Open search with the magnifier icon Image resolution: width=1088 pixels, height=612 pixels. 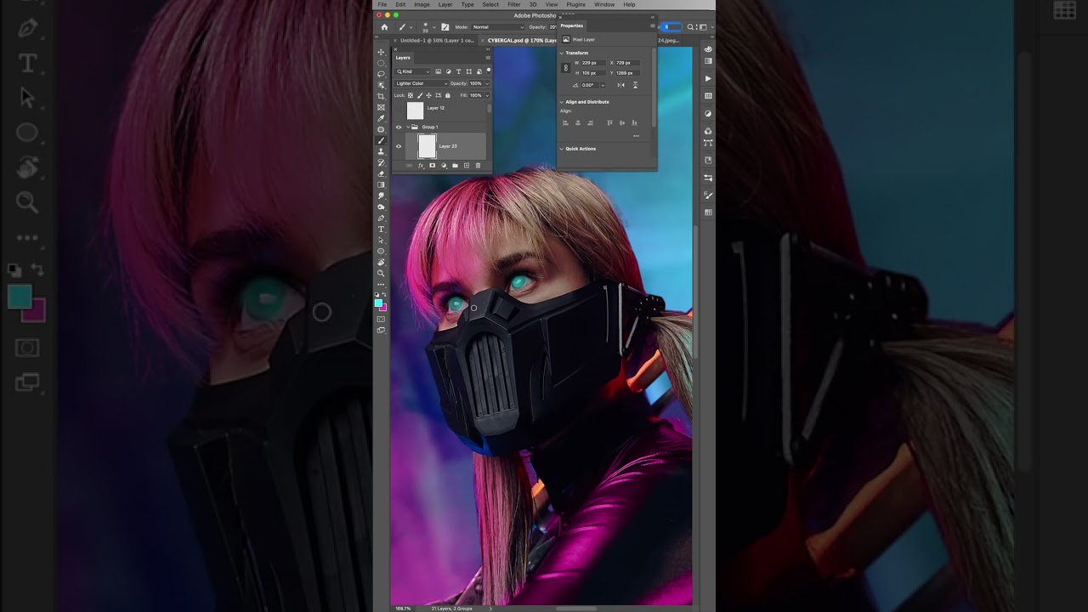(690, 27)
